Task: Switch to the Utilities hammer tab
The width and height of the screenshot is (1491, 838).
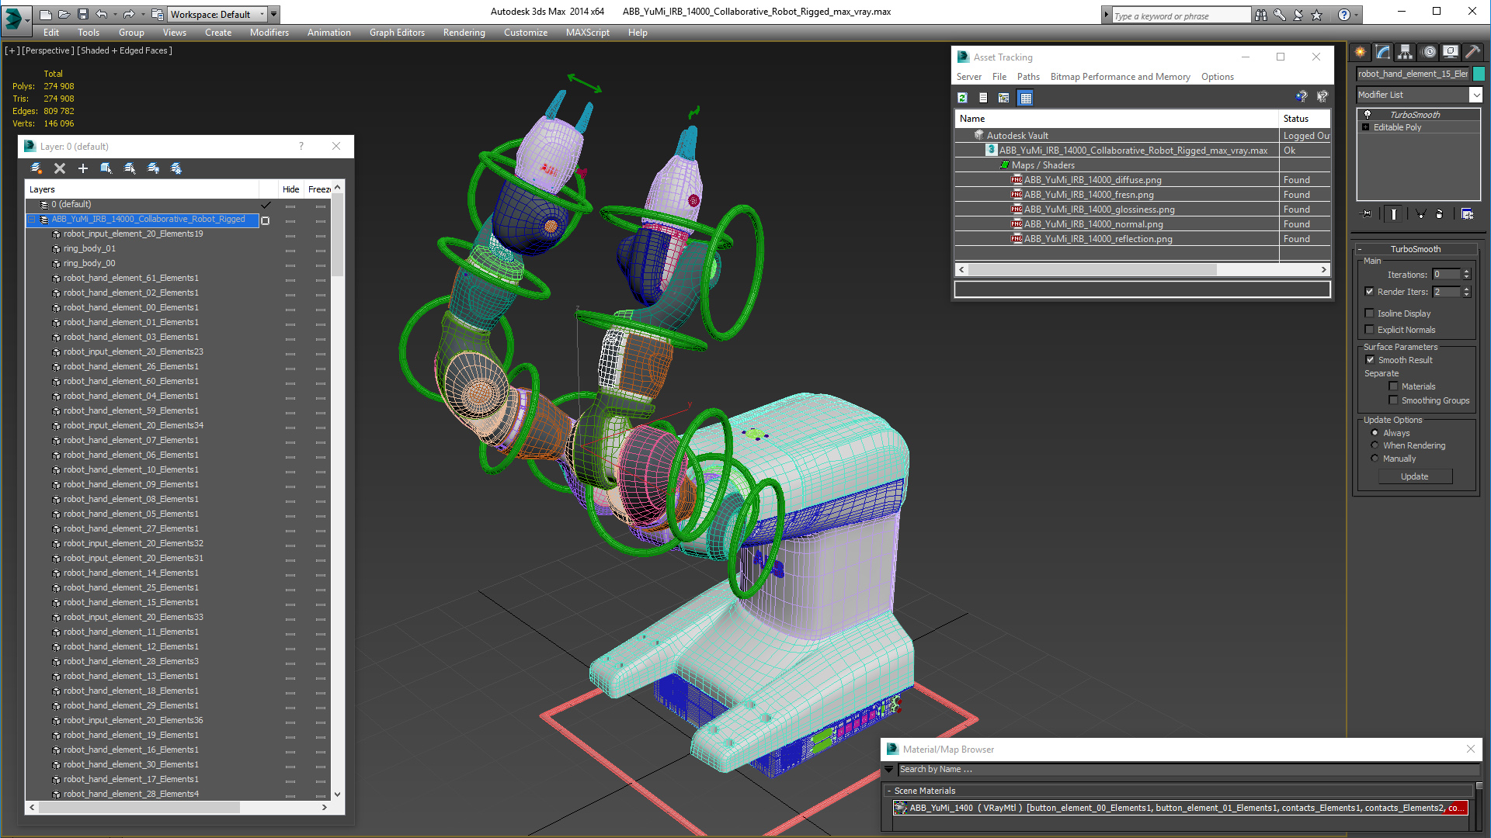Action: tap(1472, 52)
